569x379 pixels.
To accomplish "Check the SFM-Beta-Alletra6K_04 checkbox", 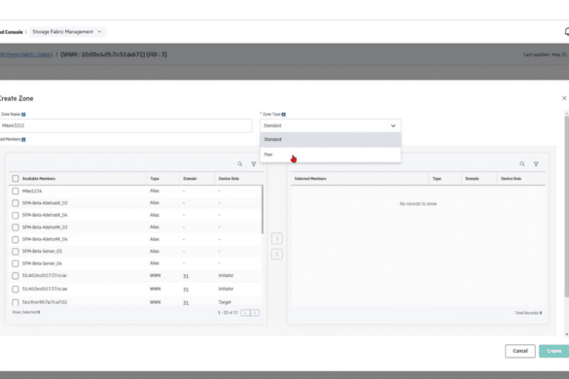I will click(x=16, y=215).
